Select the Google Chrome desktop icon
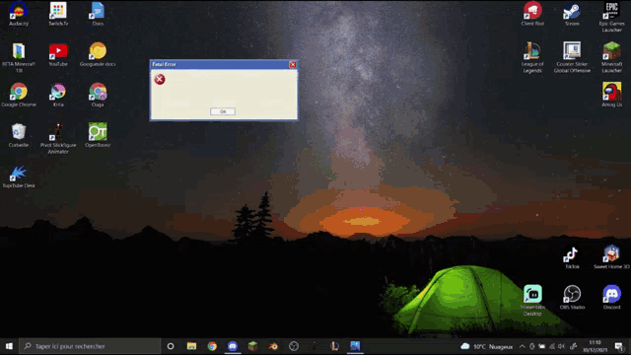 tap(19, 95)
